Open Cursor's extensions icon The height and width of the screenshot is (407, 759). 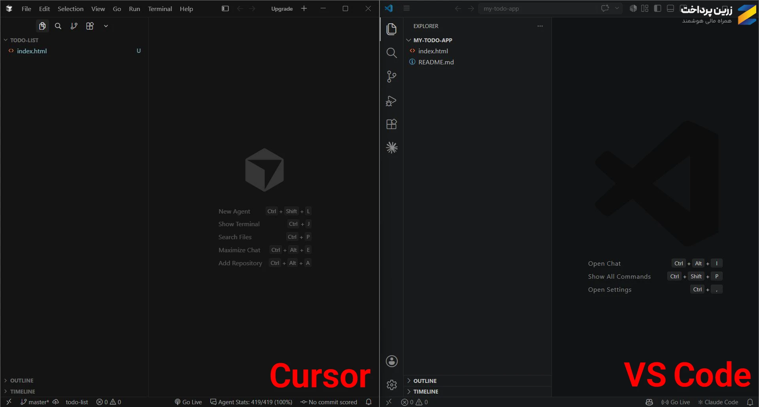click(x=90, y=26)
